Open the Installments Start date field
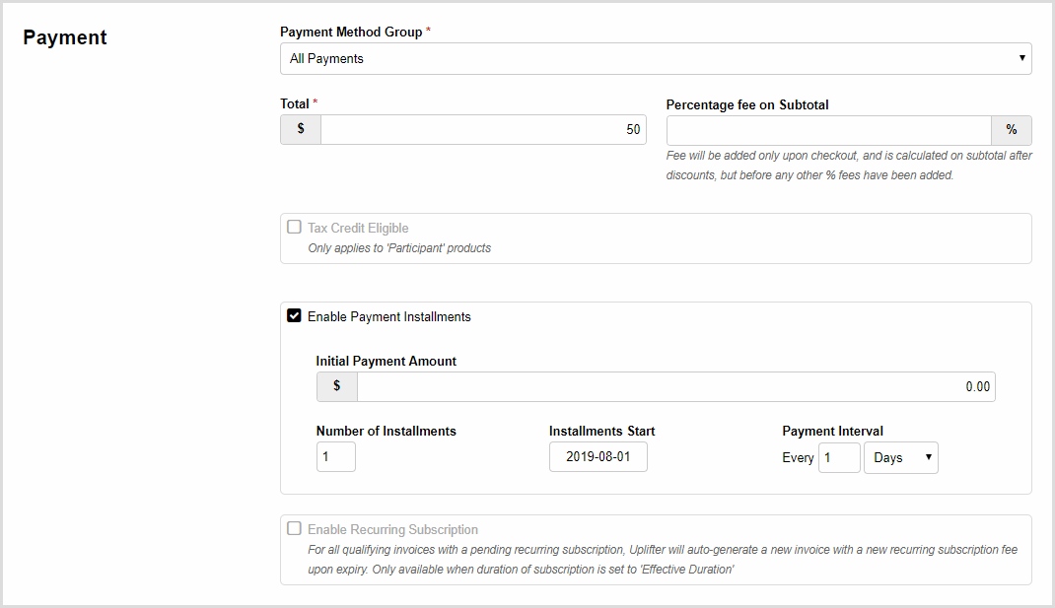The height and width of the screenshot is (608, 1055). [x=598, y=457]
